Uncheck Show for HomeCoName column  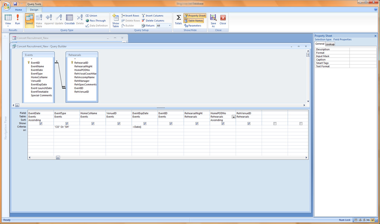[93, 124]
